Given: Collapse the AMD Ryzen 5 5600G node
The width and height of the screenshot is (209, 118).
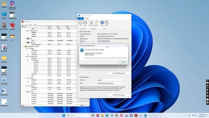Looking at the screenshot, I should click(24, 47).
